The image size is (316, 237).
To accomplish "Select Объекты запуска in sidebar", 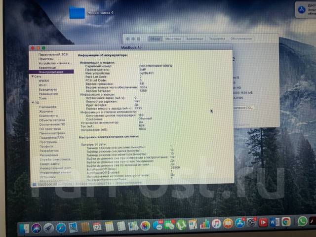I will coord(52,120).
